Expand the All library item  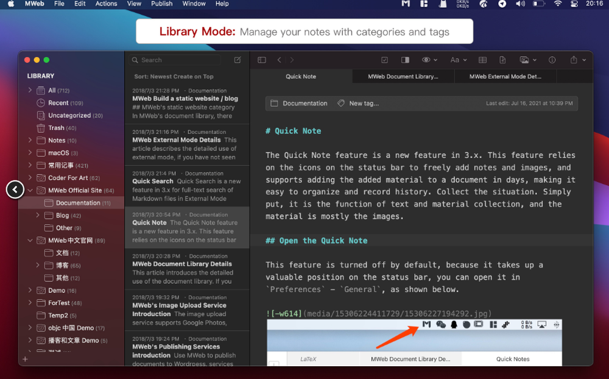(30, 90)
